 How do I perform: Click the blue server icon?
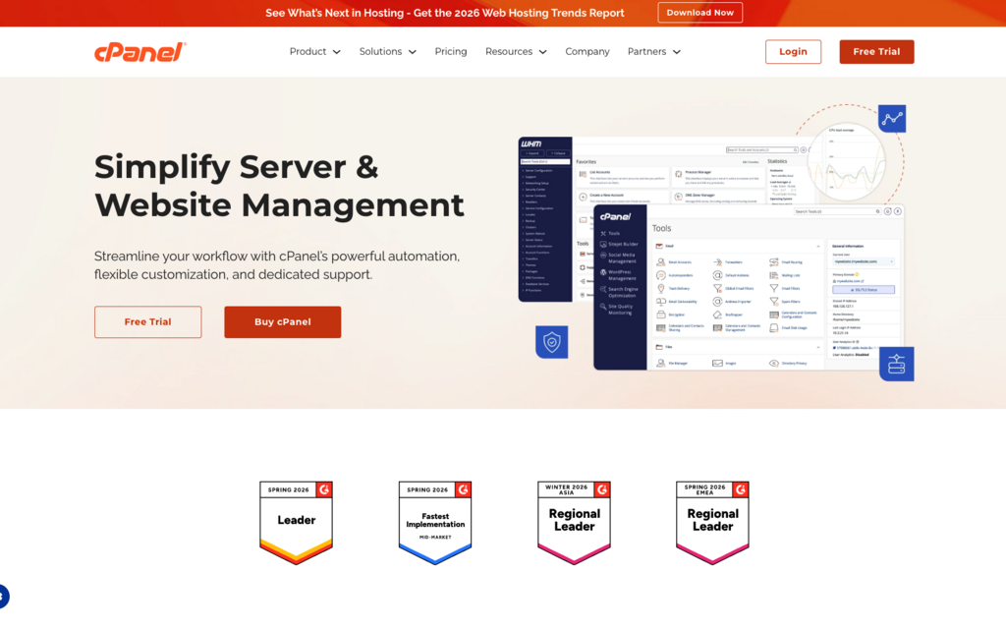pos(896,364)
